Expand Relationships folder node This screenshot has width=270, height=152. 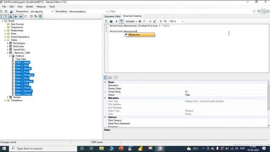point(5,30)
